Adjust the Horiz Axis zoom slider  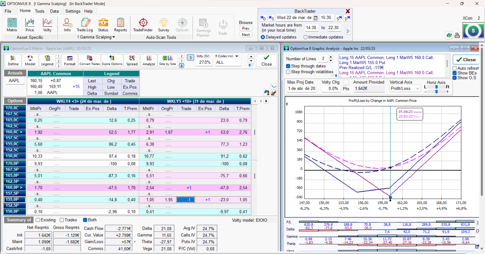click(437, 92)
